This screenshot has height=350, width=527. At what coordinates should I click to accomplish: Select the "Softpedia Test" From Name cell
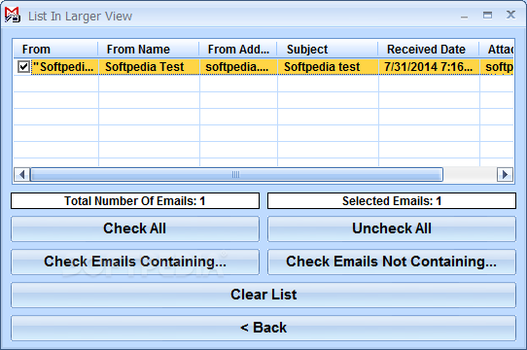tap(149, 66)
